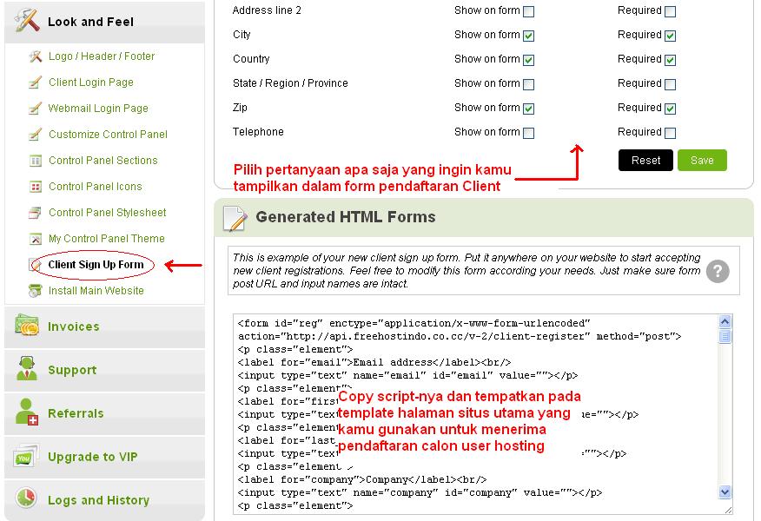Toggle Required checkbox for Country

(671, 60)
